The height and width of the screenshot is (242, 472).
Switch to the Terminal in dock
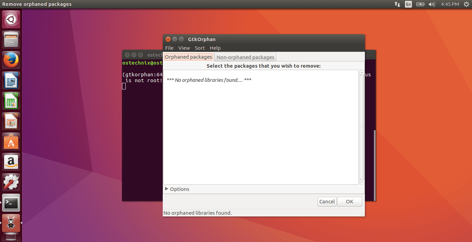tap(11, 203)
